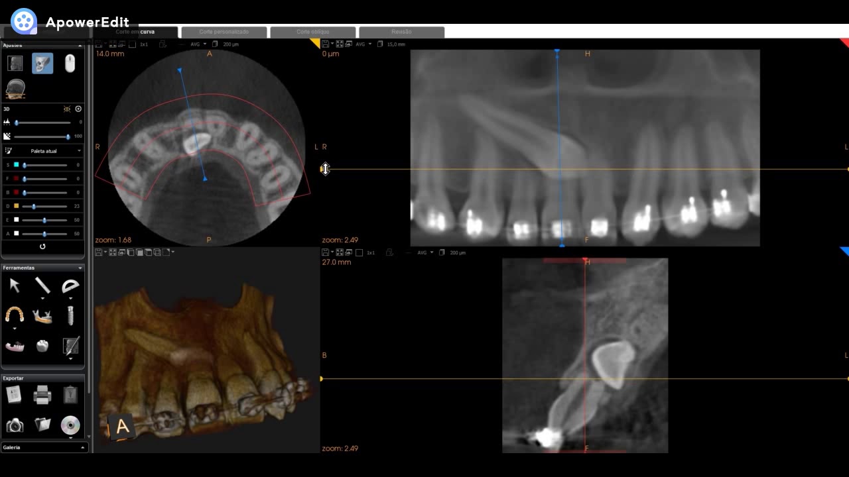849x477 pixels.
Task: Open the protractor tool options arrow
Action: [70, 298]
